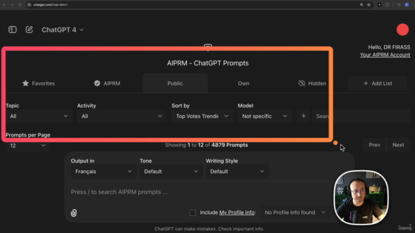Select the Public prompts tab
The height and width of the screenshot is (233, 415).
175,83
